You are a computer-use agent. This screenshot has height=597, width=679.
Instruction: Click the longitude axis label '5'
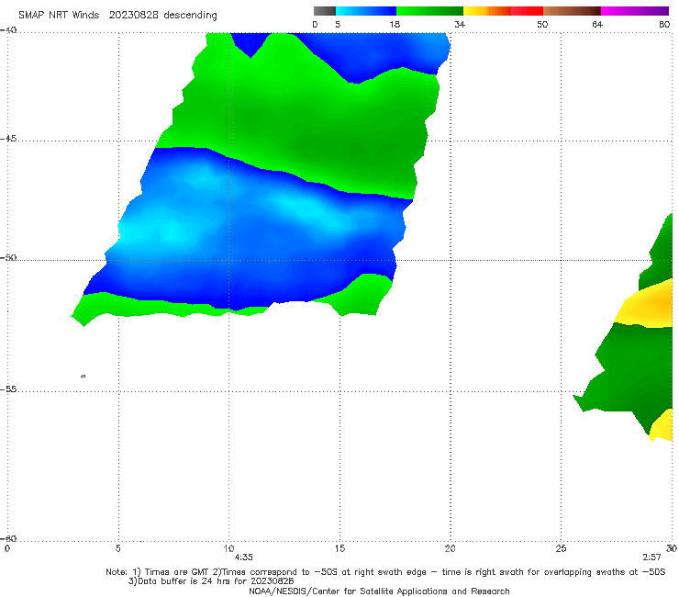point(117,548)
